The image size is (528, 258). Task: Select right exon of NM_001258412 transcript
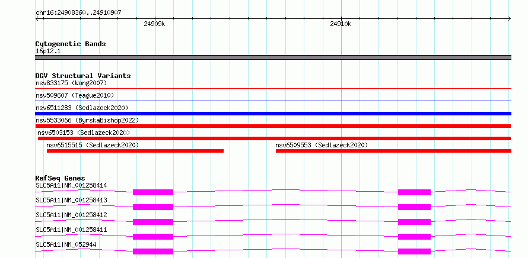click(414, 222)
